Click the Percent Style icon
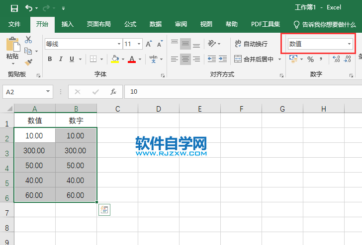The image size is (362, 245). (x=310, y=60)
